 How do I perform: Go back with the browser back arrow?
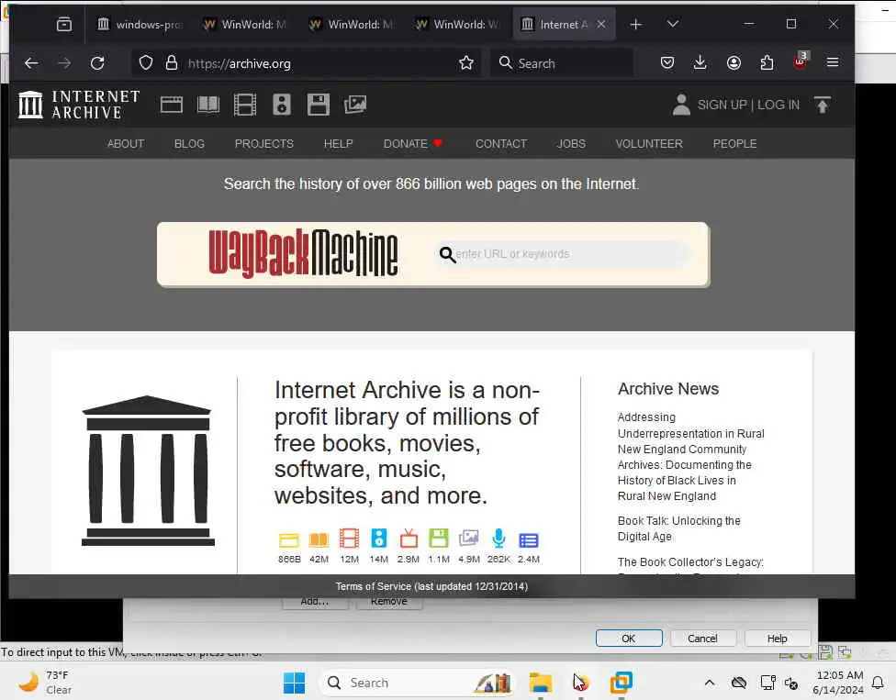coord(31,62)
